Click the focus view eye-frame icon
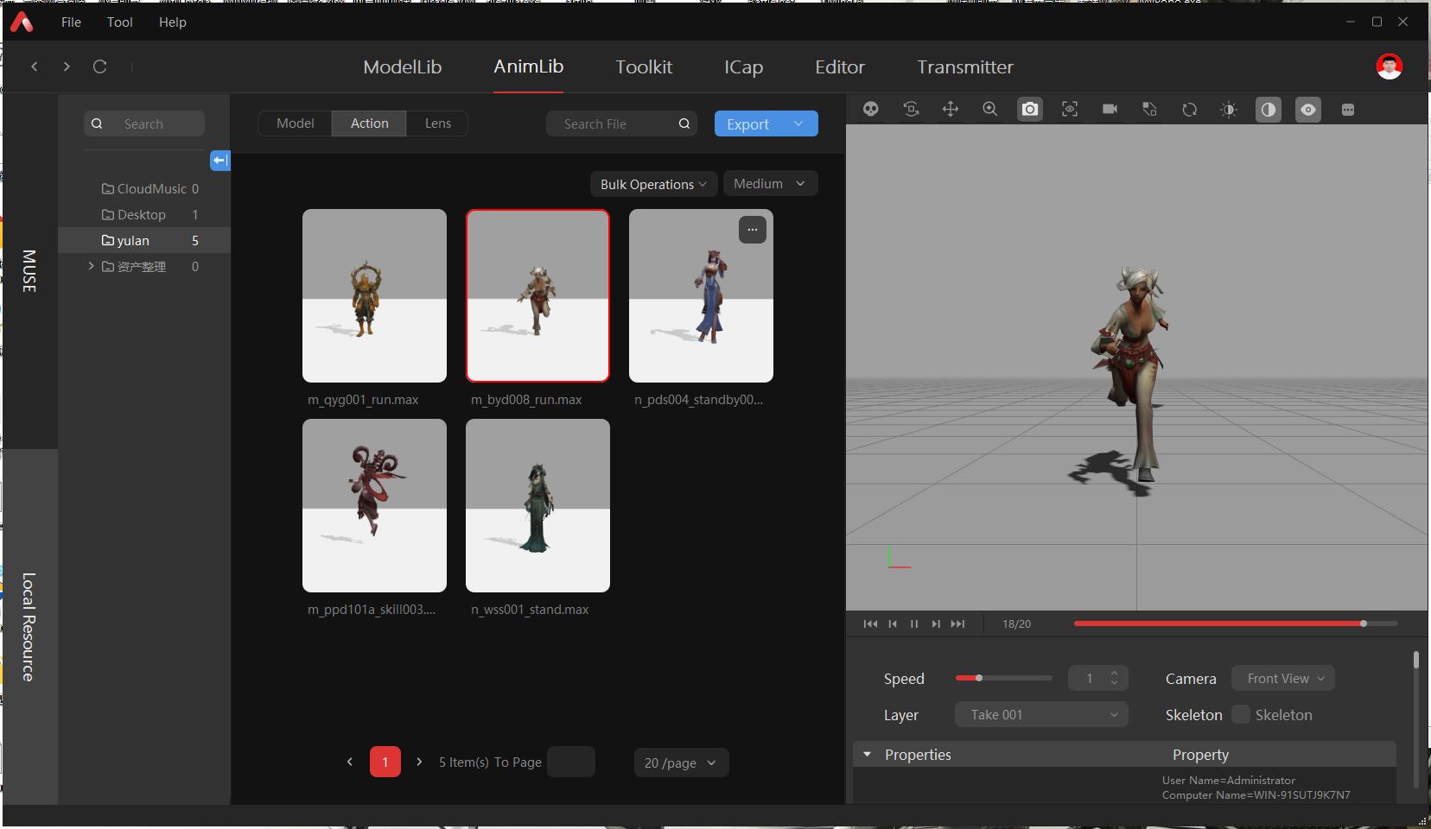Screen dimensions: 1431x829 1070,110
